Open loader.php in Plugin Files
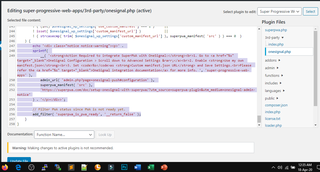The image size is (320, 172). pos(273,125)
